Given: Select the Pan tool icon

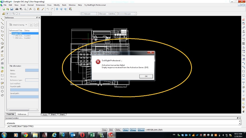Looking at the screenshot, I should [x=57, y=9].
